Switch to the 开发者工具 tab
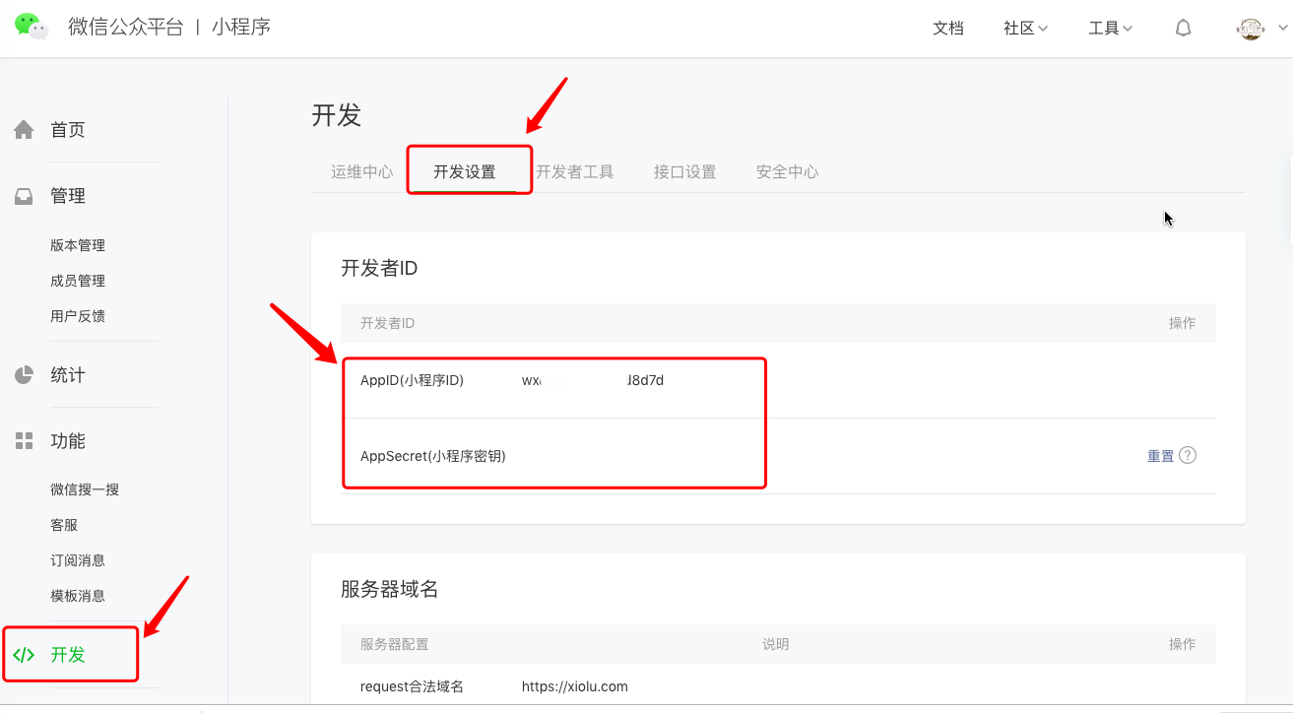Screen dimensions: 1293x713 click(x=575, y=171)
